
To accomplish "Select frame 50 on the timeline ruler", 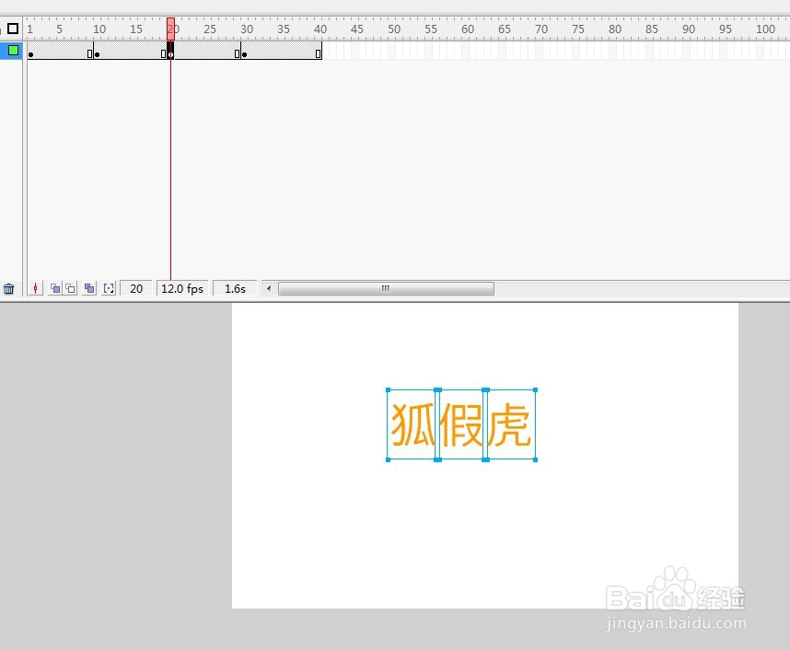I will 394,28.
